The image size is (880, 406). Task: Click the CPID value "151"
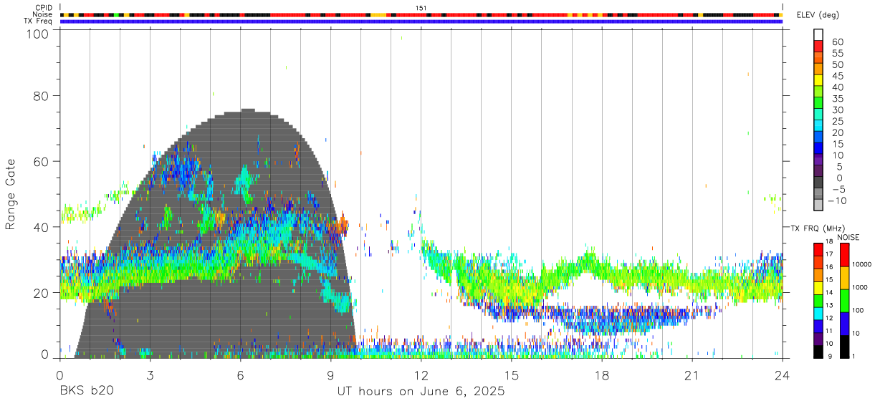coord(421,8)
